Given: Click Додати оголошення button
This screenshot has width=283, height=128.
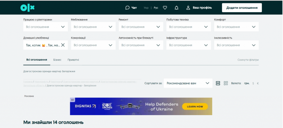Looking at the screenshot, I should 242,8.
